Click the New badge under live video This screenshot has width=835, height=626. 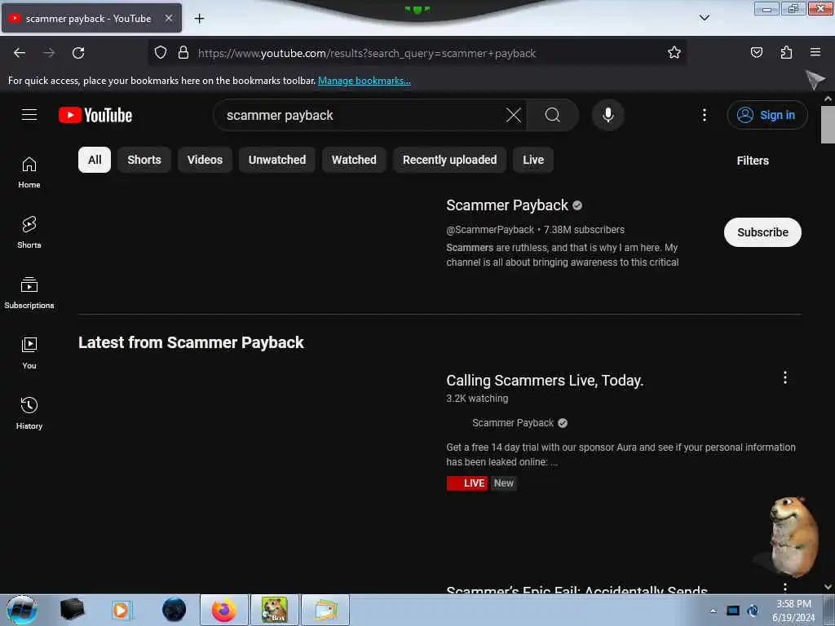coord(503,483)
